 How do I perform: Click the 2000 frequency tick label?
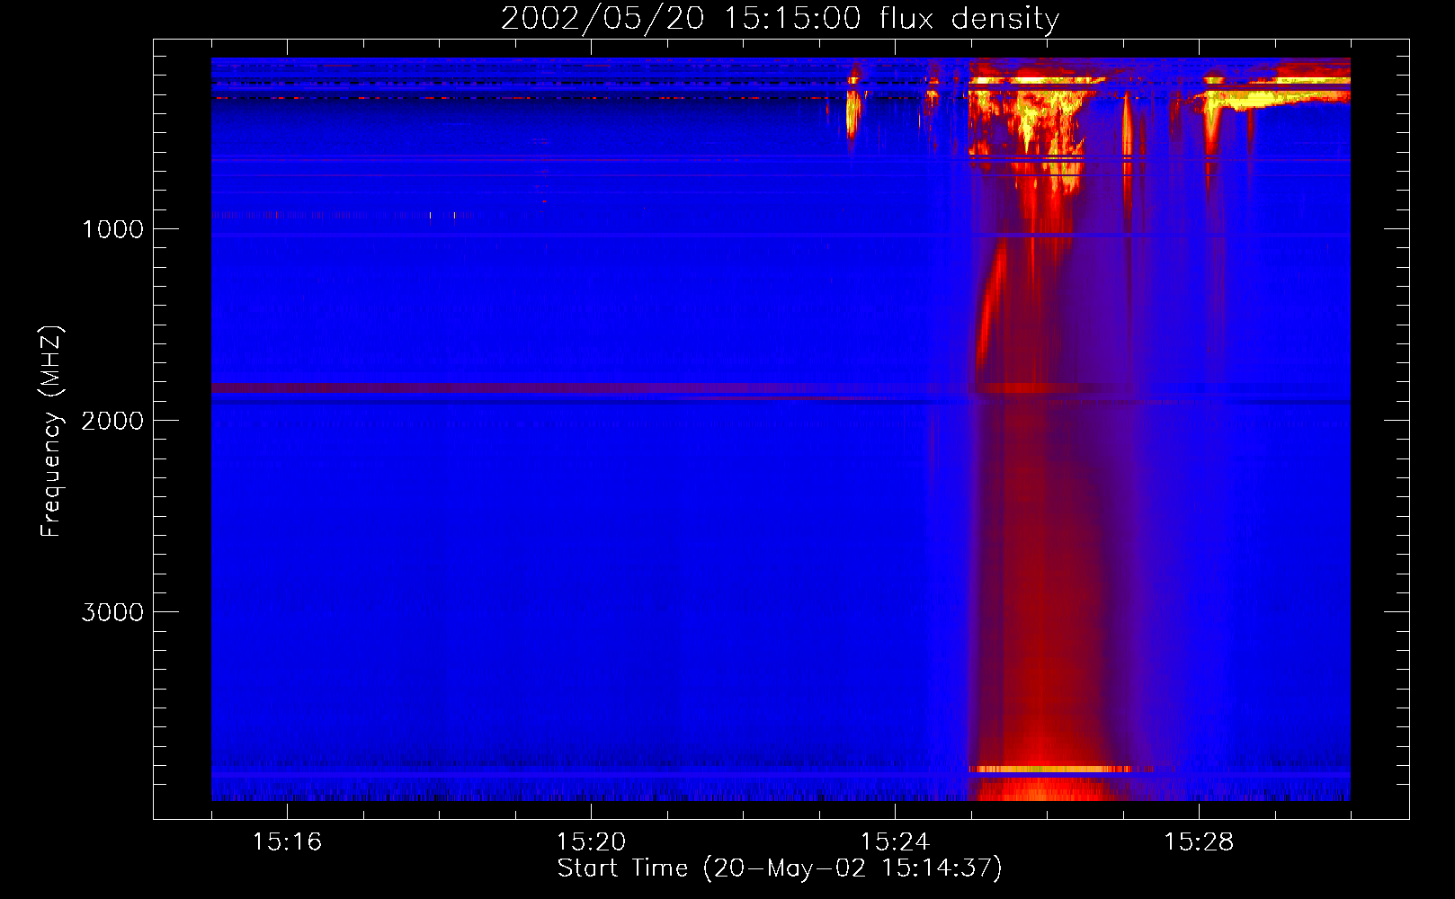click(x=112, y=421)
